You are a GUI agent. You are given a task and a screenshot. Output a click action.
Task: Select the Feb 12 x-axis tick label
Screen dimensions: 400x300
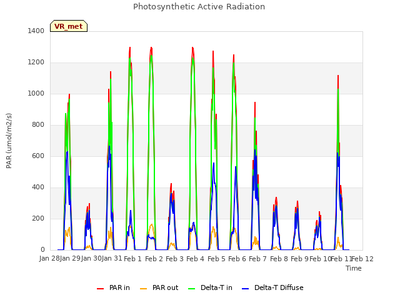tap(362, 259)
